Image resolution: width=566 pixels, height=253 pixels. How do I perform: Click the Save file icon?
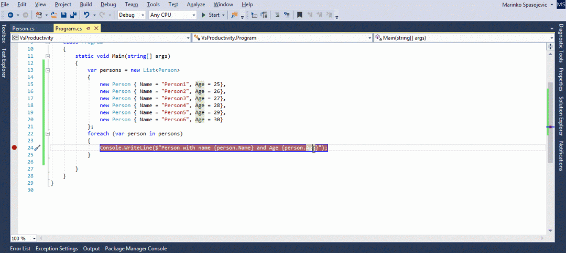(64, 15)
